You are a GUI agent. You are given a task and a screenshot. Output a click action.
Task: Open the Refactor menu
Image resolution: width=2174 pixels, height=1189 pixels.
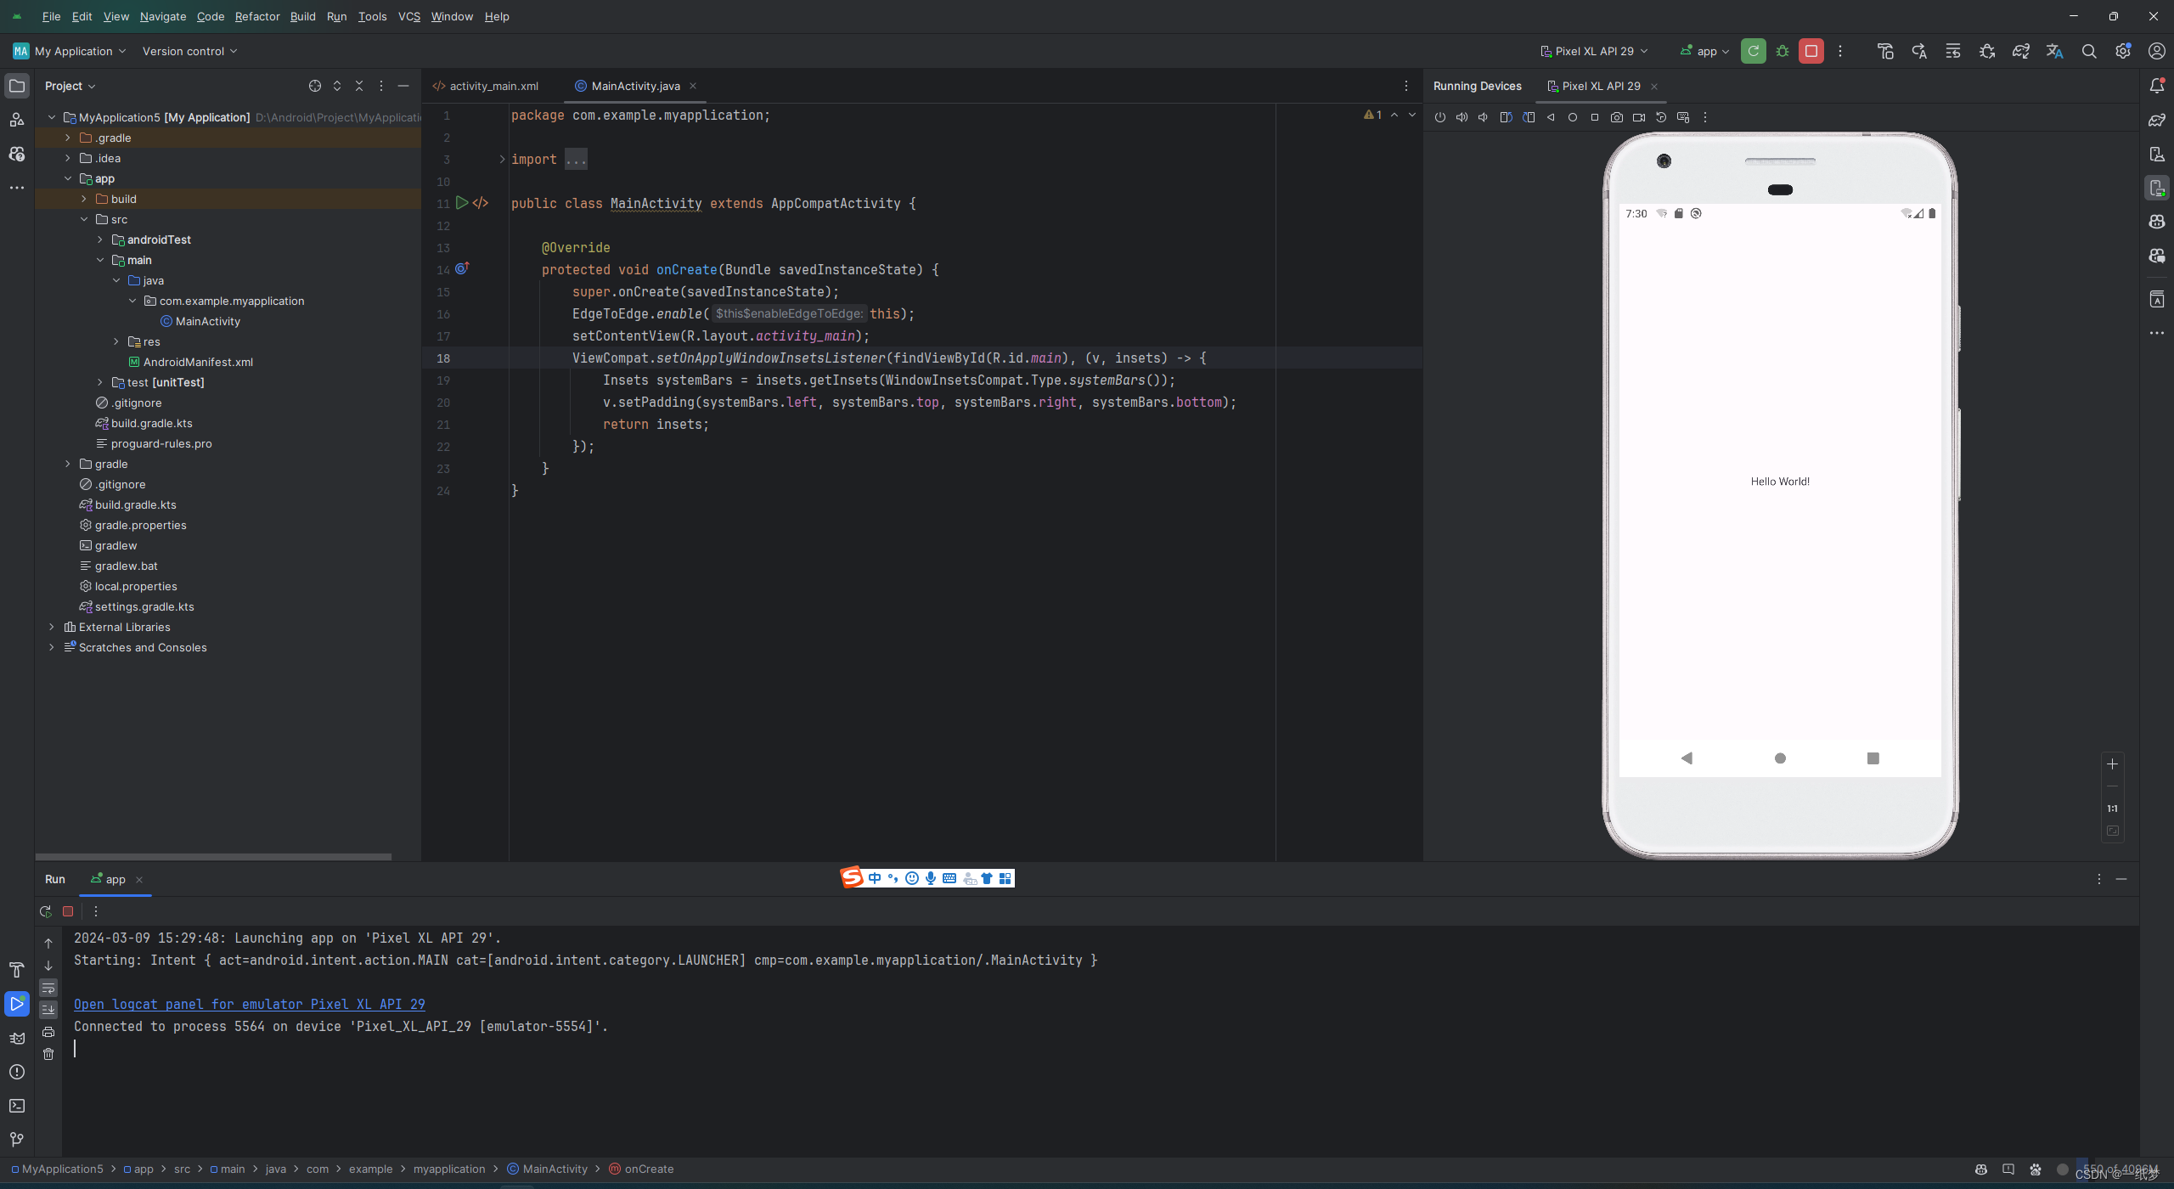pyautogui.click(x=256, y=16)
